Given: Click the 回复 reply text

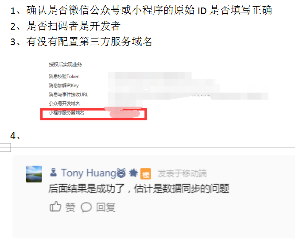Looking at the screenshot, I should tap(106, 208).
